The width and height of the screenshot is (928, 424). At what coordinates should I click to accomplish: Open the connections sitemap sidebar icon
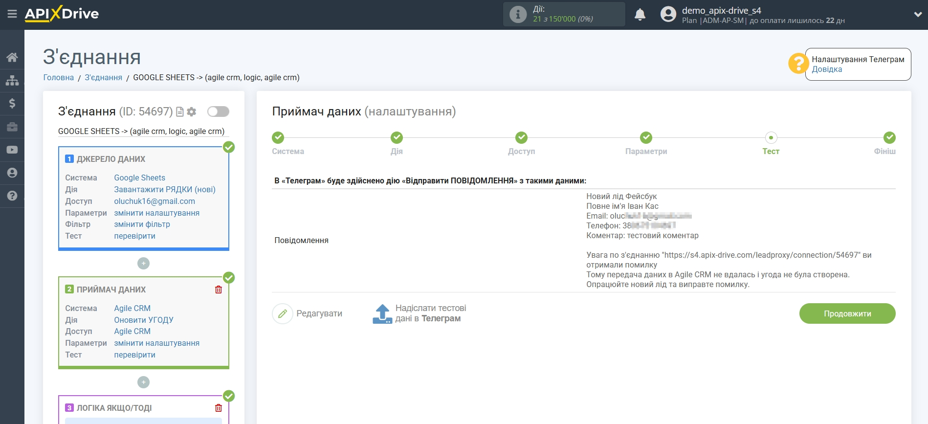click(x=12, y=80)
